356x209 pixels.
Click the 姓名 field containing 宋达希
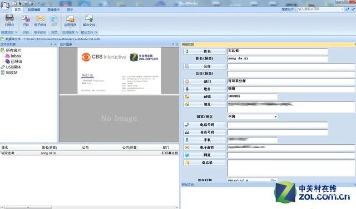[278, 51]
